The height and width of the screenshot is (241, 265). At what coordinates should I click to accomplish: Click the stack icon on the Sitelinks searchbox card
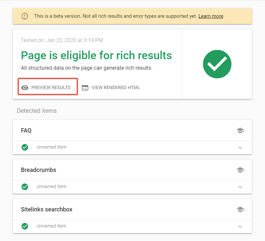pyautogui.click(x=240, y=209)
